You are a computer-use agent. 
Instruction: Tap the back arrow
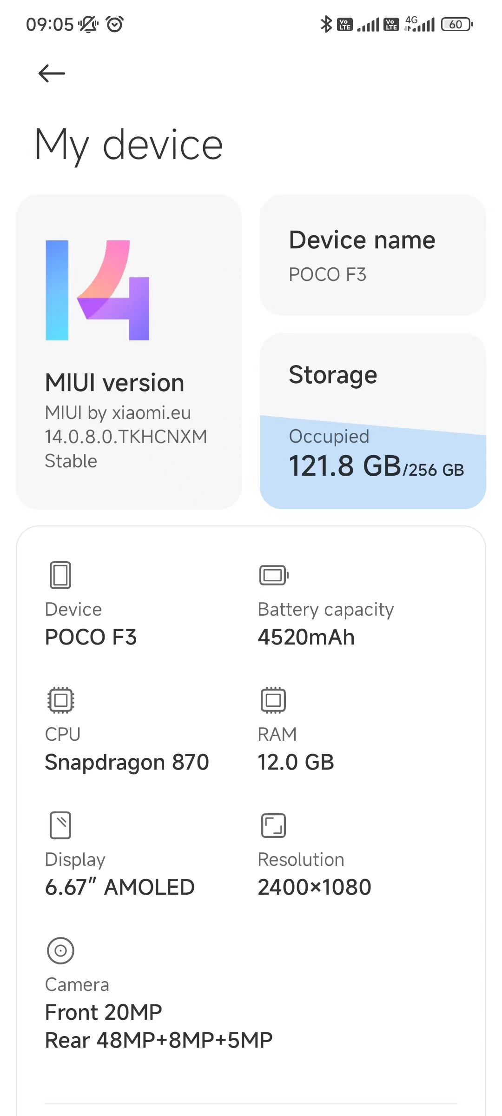click(52, 73)
